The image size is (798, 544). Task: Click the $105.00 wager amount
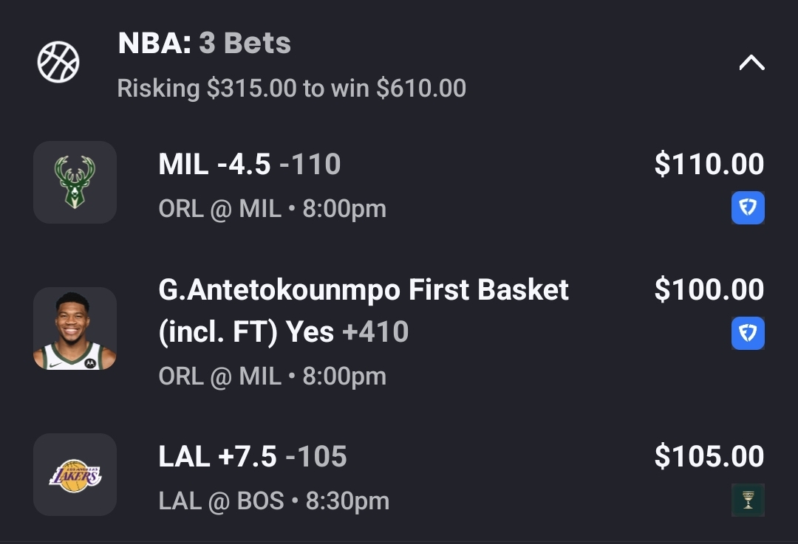click(x=709, y=457)
